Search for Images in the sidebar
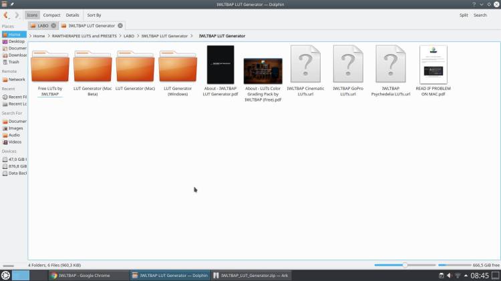This screenshot has height=281, width=501. click(14, 128)
